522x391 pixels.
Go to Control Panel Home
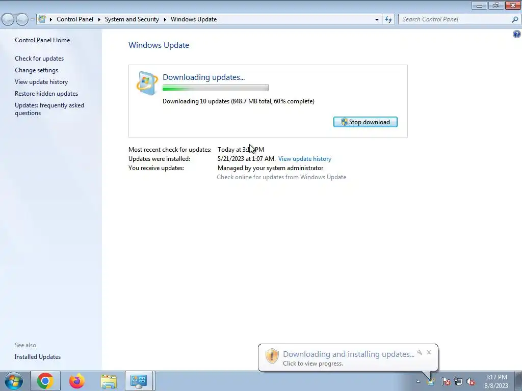tap(42, 40)
